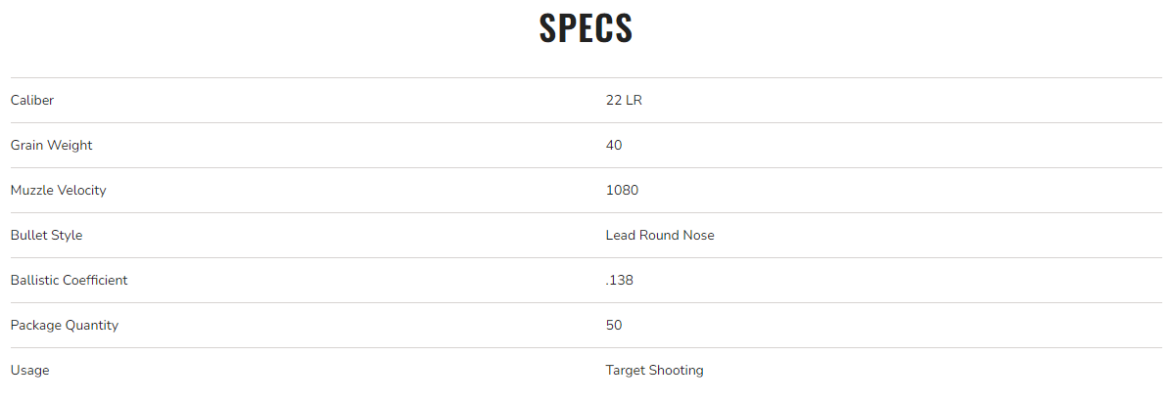Click the Grain Weight label
The width and height of the screenshot is (1174, 402).
pyautogui.click(x=51, y=145)
